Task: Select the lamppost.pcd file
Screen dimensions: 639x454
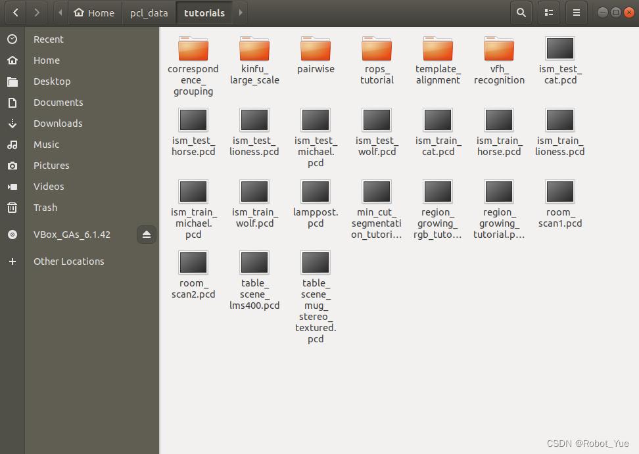Action: click(x=316, y=204)
